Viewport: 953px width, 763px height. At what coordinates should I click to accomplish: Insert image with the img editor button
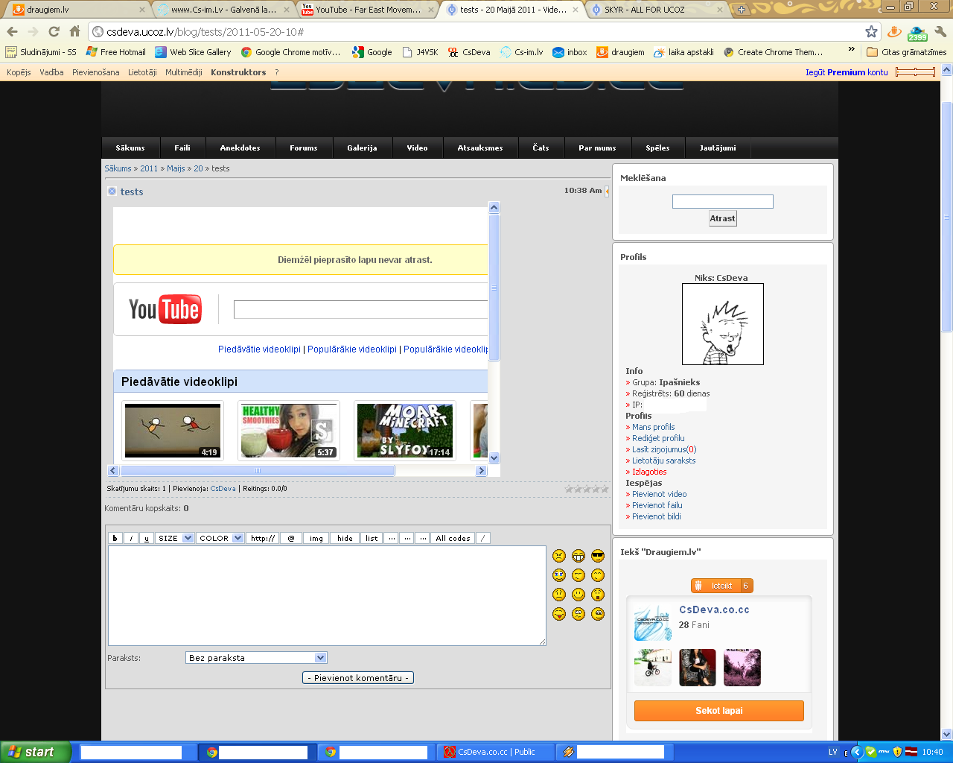pyautogui.click(x=316, y=538)
